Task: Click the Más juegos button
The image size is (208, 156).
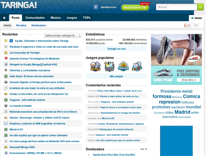Action: tap(116, 76)
